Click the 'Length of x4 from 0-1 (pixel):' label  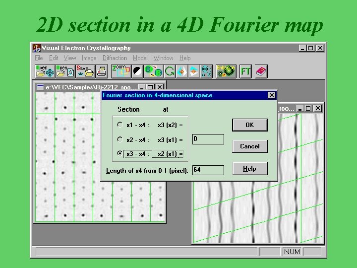click(147, 171)
